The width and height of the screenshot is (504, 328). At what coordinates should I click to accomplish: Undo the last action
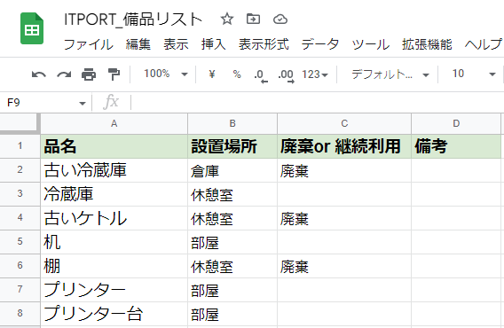click(38, 74)
